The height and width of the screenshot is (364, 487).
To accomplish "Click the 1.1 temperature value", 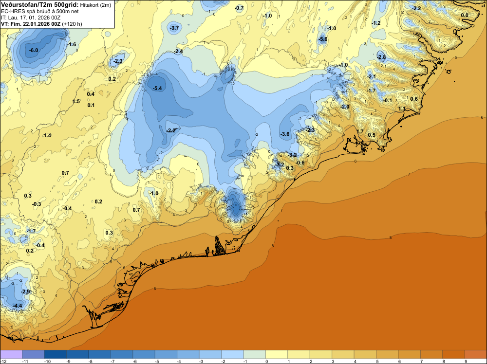I will [x=402, y=109].
